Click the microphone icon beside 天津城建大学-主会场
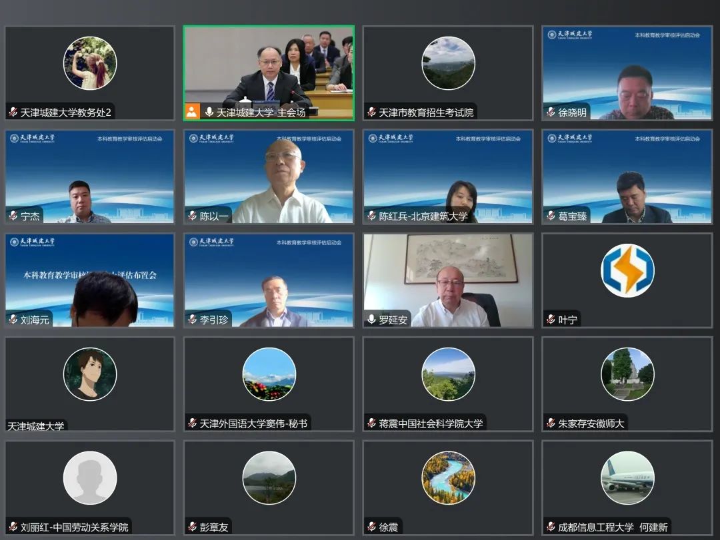This screenshot has width=720, height=540. 209,112
